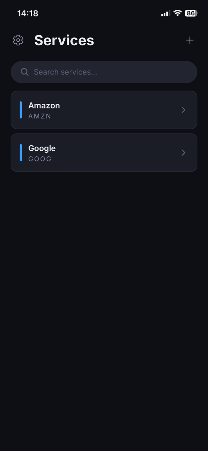Tap the Google service name text
This screenshot has height=451, width=208.
coord(42,148)
